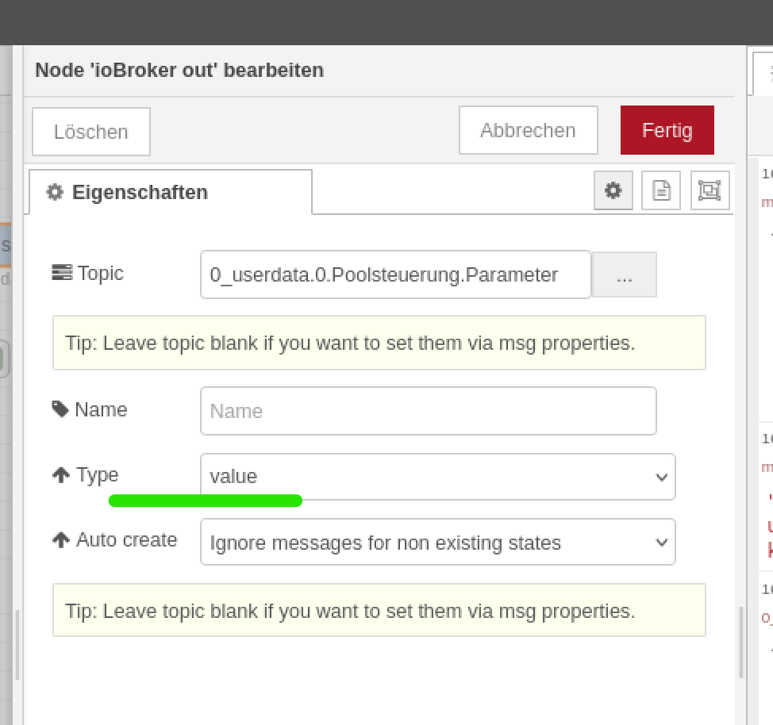Viewport: 773px width, 725px height.
Task: Click the partially visible sidebar tab at right
Action: (x=763, y=73)
